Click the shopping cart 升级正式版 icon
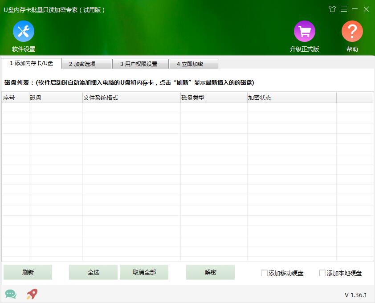 coord(304,31)
